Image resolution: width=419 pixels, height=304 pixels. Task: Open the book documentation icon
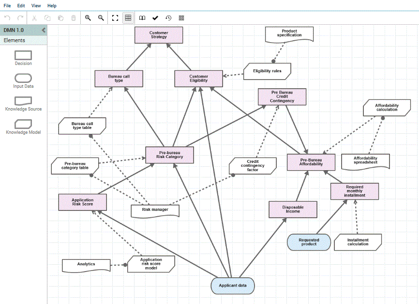142,18
